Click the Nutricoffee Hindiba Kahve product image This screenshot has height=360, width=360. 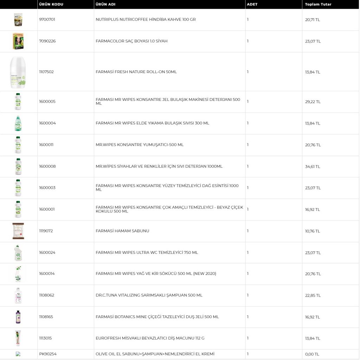coord(18,20)
